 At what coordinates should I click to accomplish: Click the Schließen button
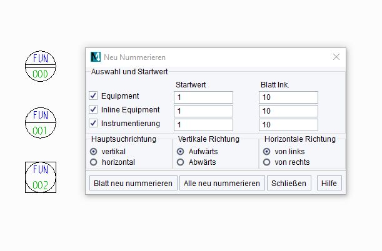(x=289, y=183)
